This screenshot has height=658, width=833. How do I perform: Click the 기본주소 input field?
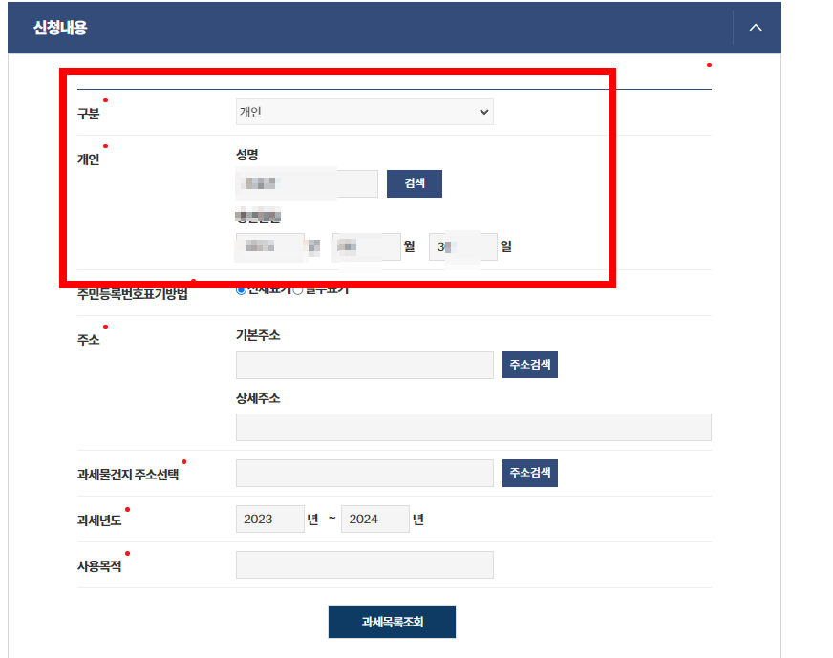(364, 365)
